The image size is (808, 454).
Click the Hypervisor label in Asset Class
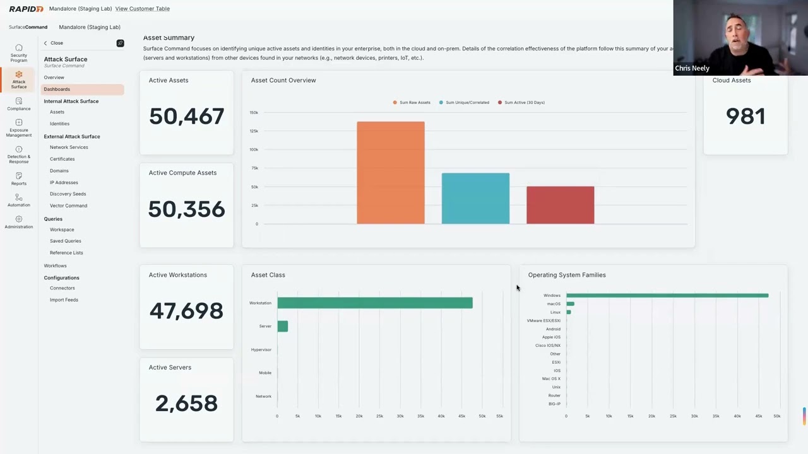tap(261, 350)
